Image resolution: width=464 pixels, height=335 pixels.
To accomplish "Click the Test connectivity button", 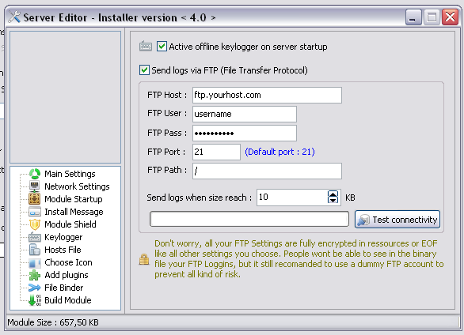I will [397, 220].
